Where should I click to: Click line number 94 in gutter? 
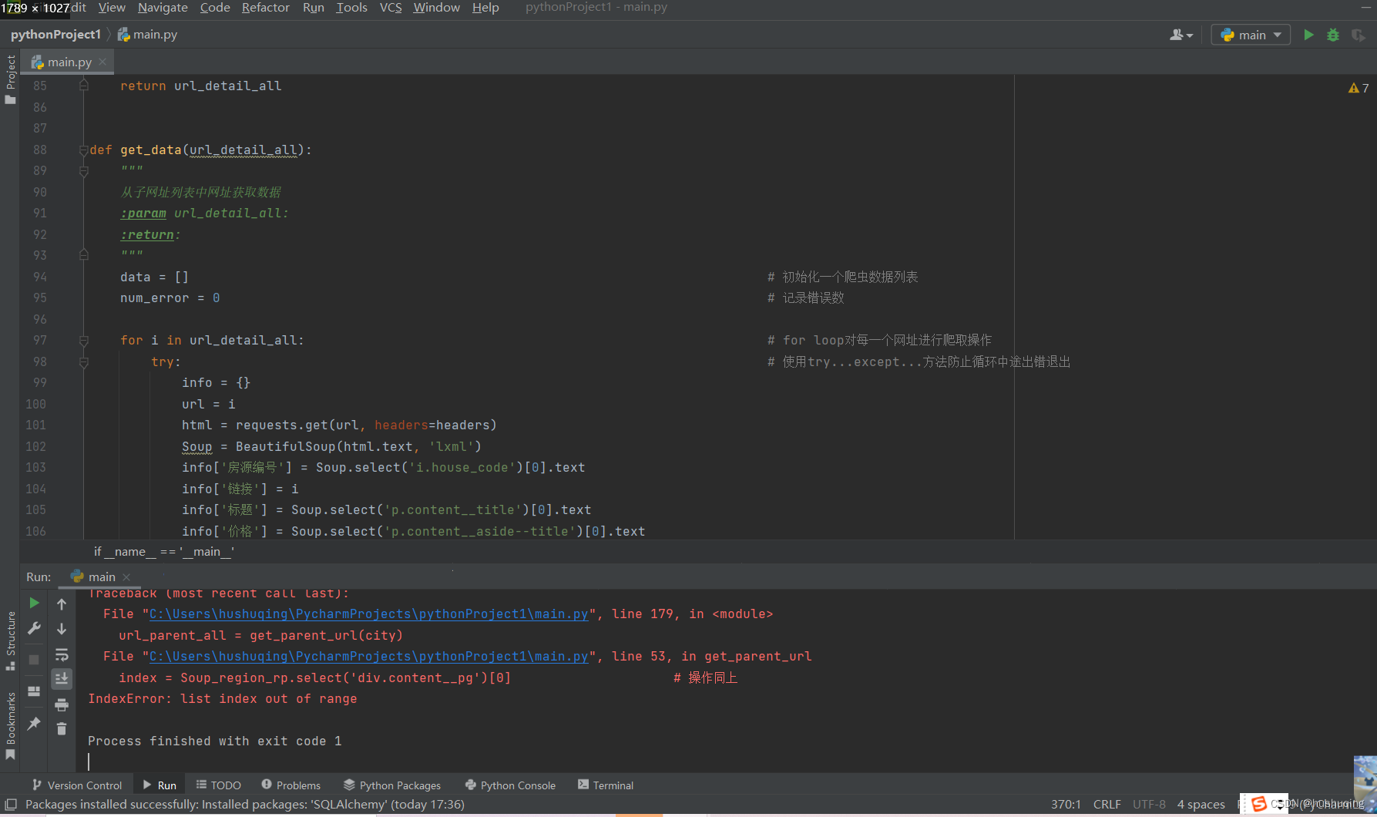click(x=40, y=277)
